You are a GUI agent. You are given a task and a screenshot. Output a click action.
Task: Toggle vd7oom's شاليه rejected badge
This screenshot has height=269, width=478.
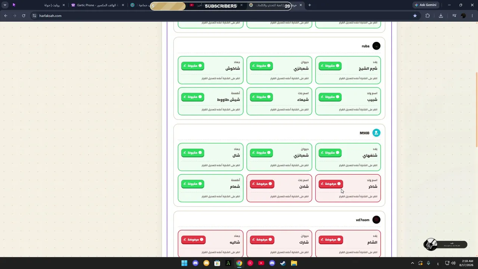193,239
